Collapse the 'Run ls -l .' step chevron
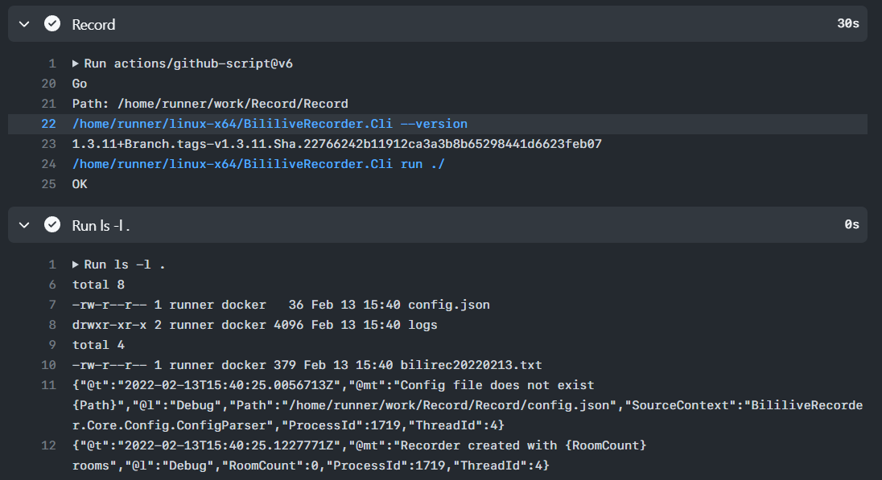The height and width of the screenshot is (480, 882). click(24, 225)
